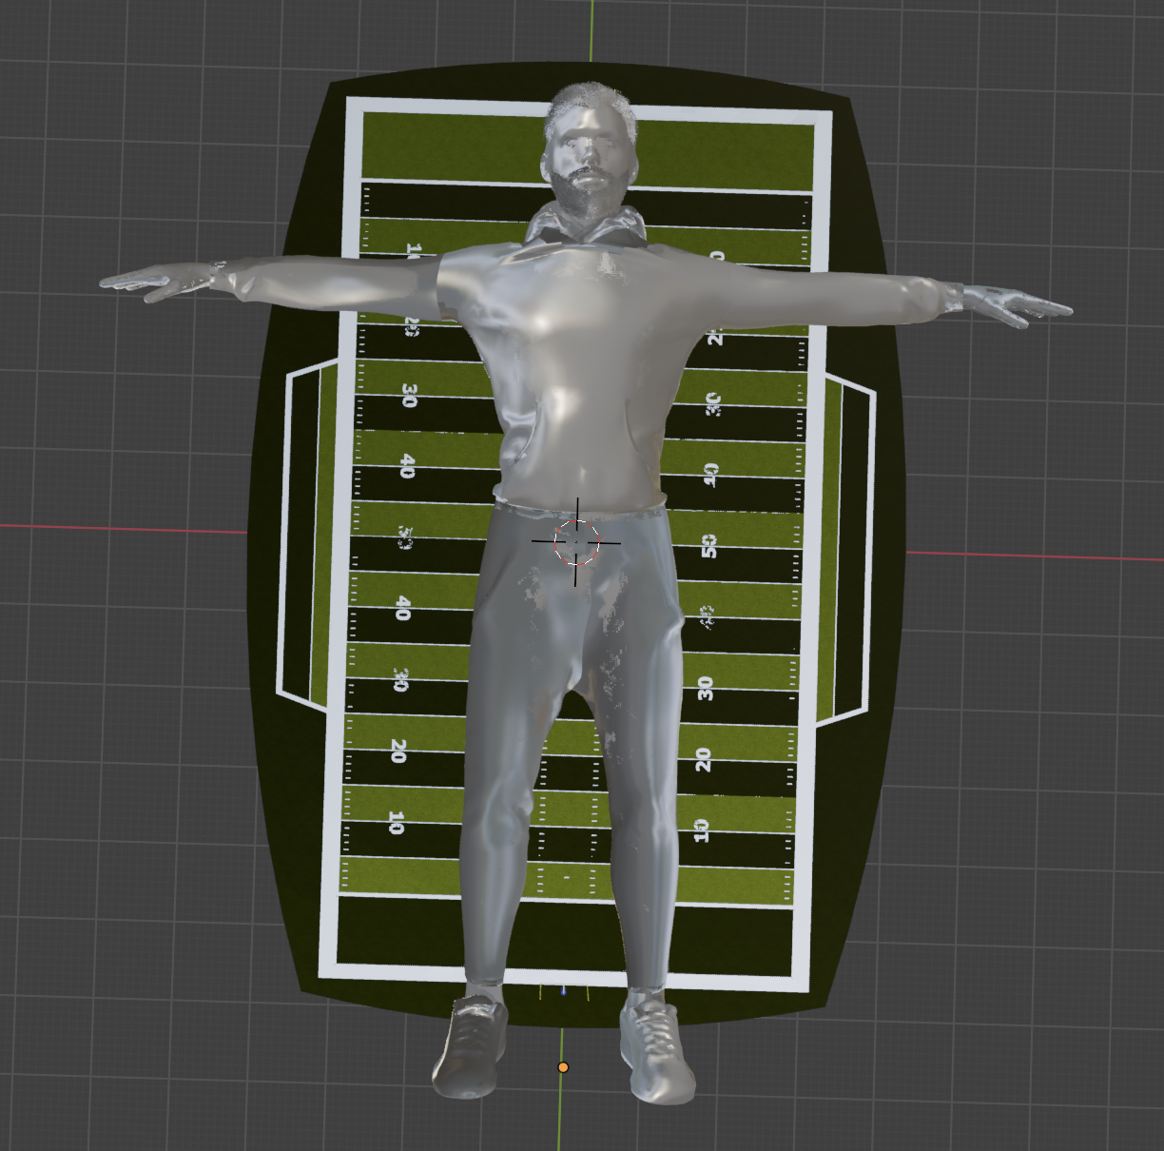The image size is (1164, 1151).
Task: Click the 30 yard line number on the right
Action: (x=706, y=687)
